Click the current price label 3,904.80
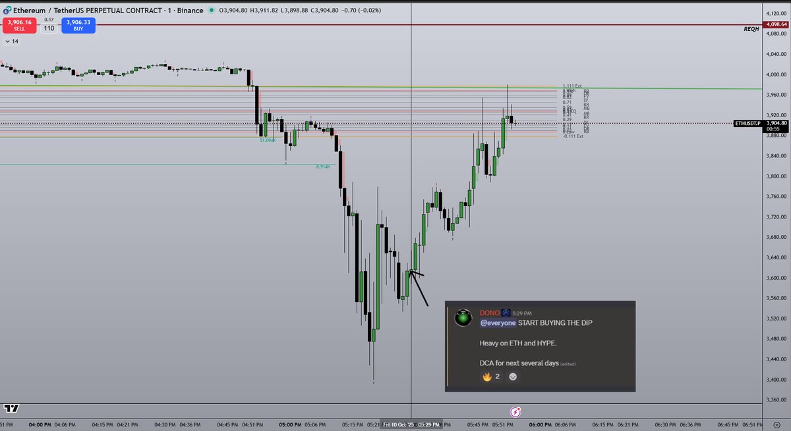Screen dimensions: 791x431 pyautogui.click(x=776, y=123)
